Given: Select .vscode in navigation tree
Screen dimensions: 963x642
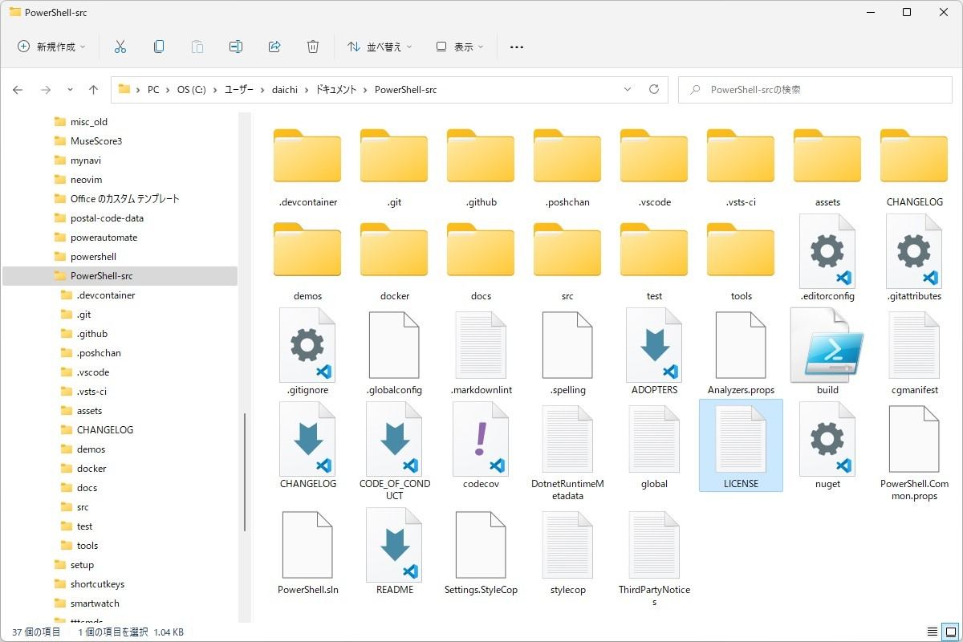Looking at the screenshot, I should point(92,372).
